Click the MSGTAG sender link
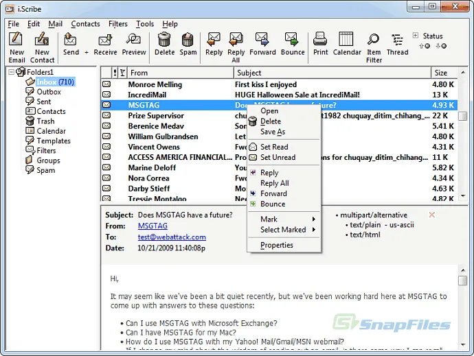Viewport: 474px width, 356px height. tap(153, 226)
